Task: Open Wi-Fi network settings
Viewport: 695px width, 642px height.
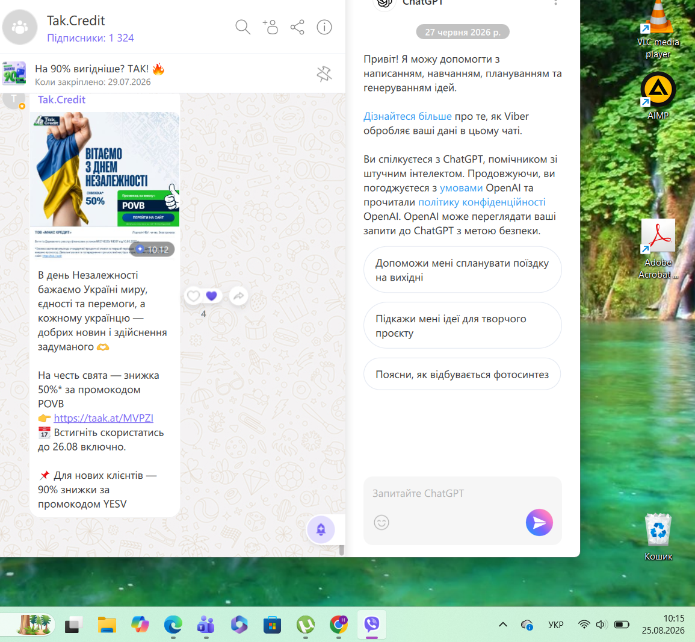Action: [584, 625]
